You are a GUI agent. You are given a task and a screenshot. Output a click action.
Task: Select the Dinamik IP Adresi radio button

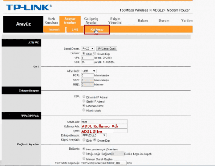click(x=84, y=97)
